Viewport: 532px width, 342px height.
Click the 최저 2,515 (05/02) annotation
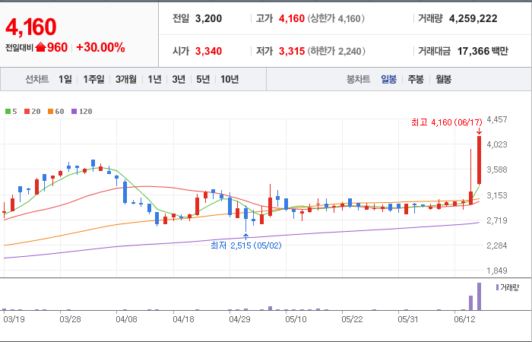(246, 245)
